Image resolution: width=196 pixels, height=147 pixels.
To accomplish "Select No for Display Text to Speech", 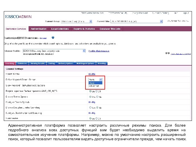I will pos(97,97).
